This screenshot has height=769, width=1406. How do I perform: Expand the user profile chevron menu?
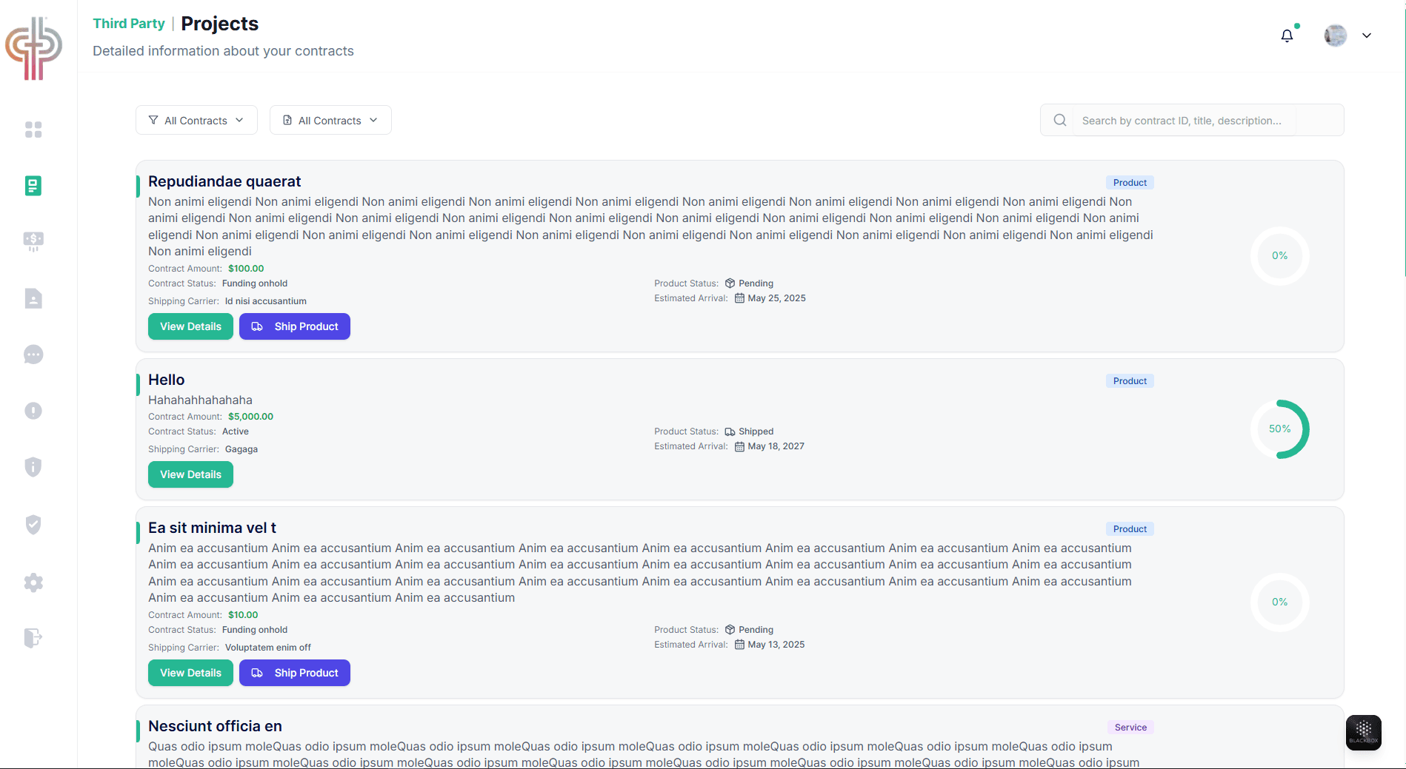click(1367, 35)
